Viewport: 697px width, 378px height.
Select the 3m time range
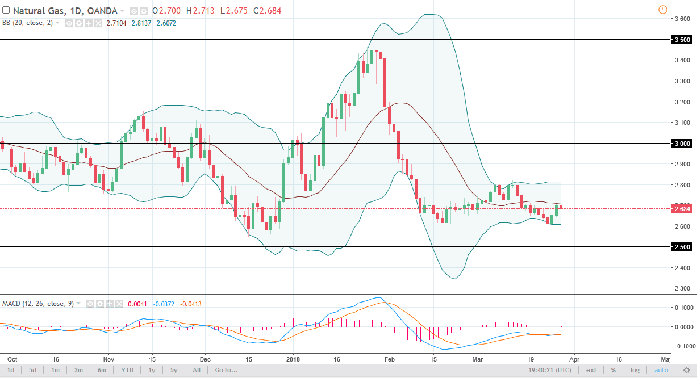pos(78,370)
